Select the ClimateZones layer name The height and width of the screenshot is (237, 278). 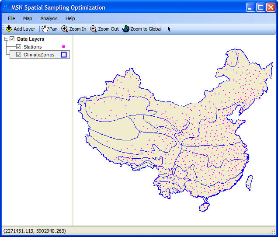(39, 55)
